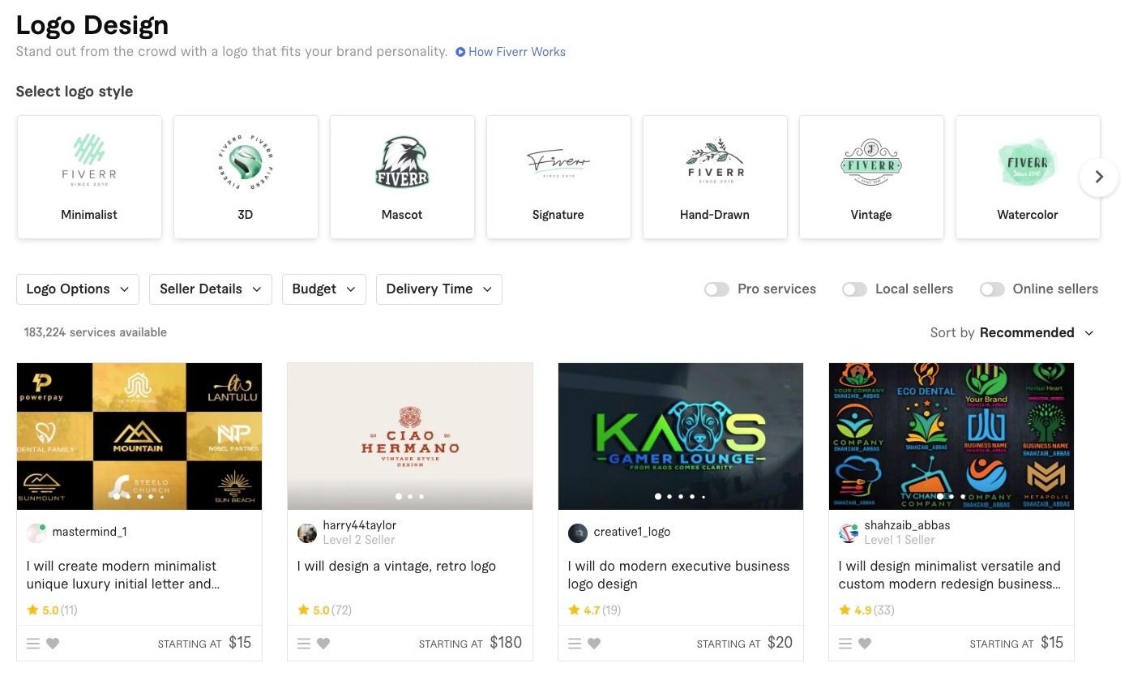This screenshot has width=1129, height=676.
Task: Open mastermind_1's profile avatar
Action: (x=36, y=533)
